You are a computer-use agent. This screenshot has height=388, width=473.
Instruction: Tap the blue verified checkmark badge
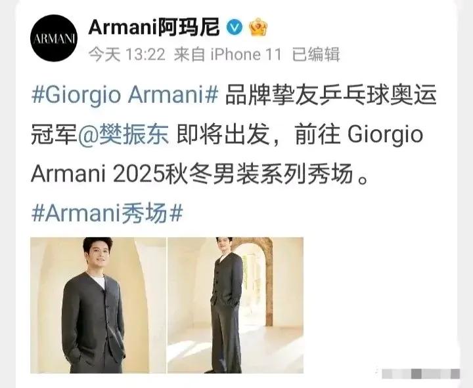[234, 28]
